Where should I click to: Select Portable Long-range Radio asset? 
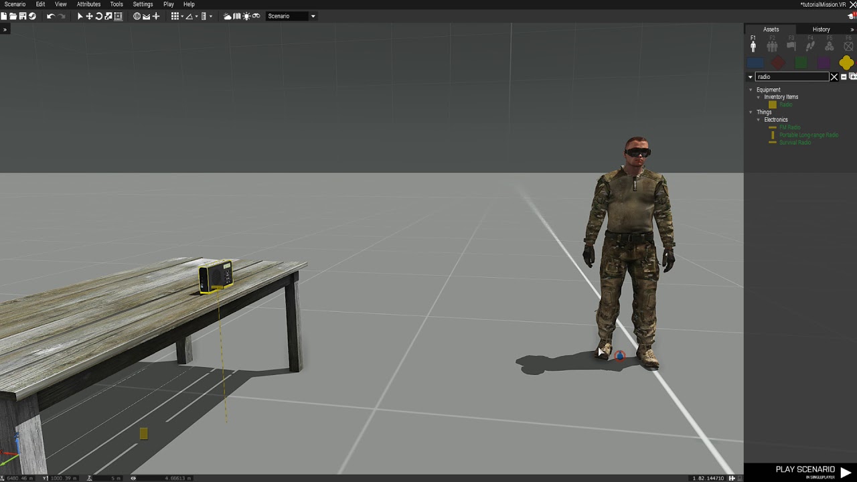(809, 135)
